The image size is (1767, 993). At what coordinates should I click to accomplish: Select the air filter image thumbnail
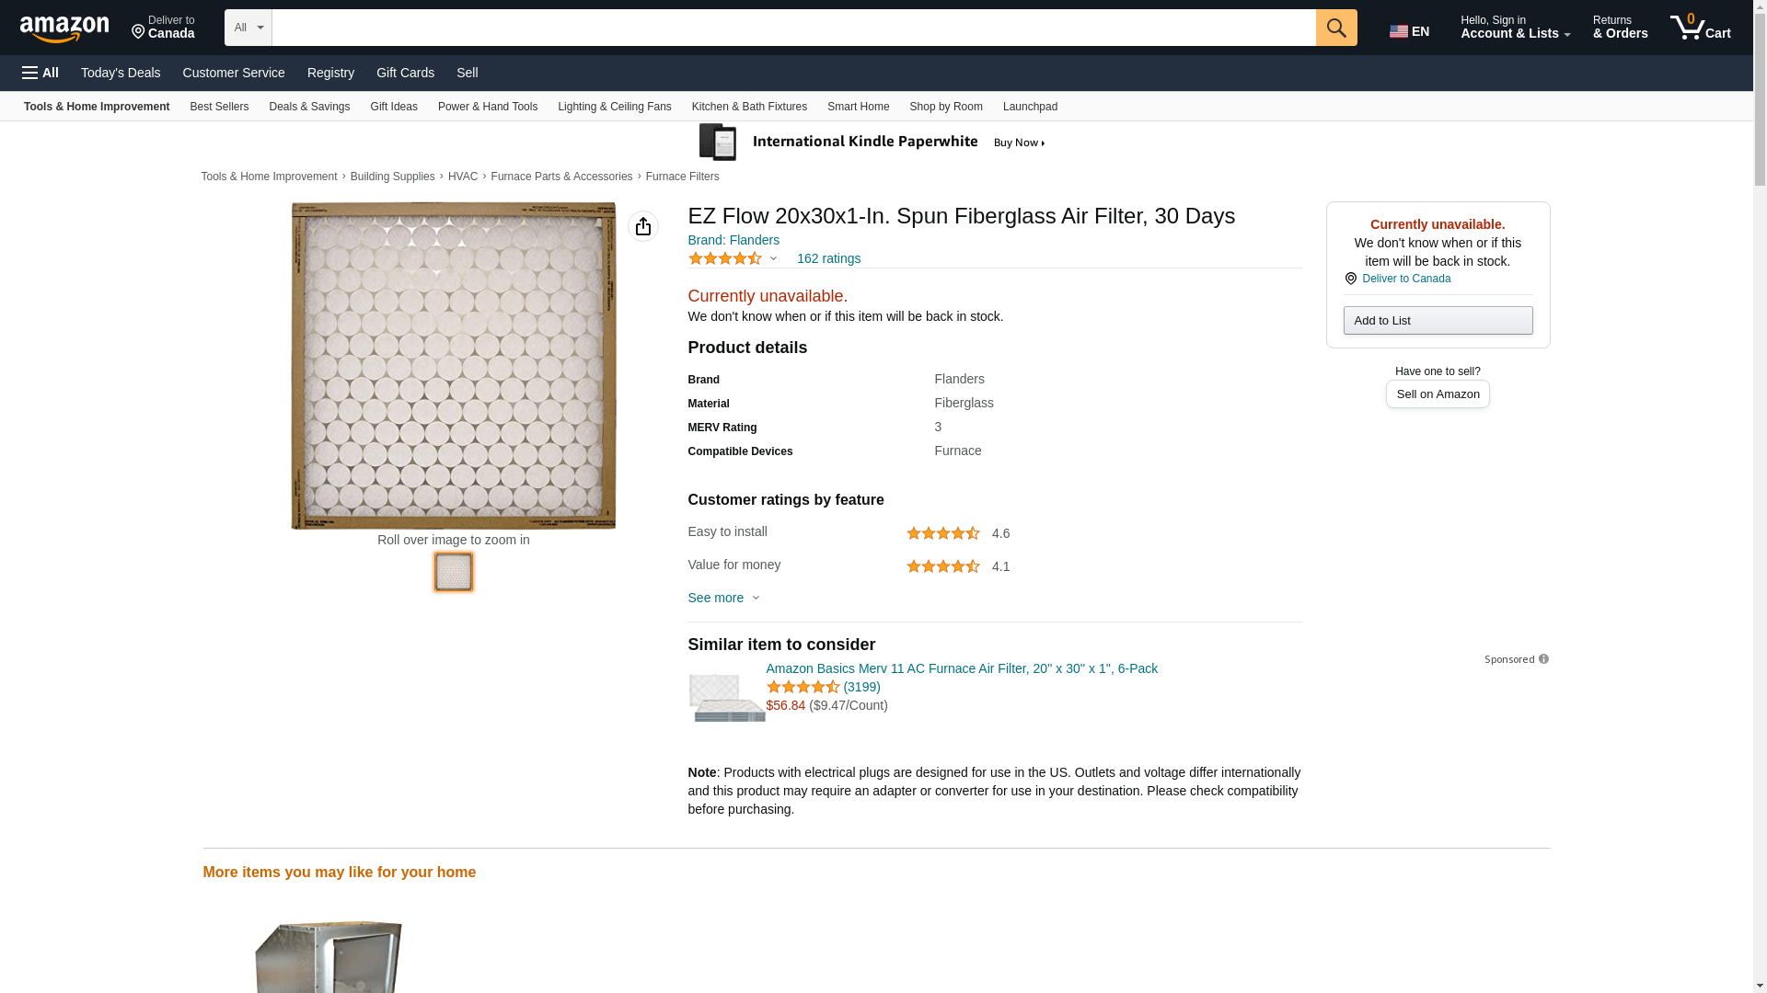[x=453, y=572]
